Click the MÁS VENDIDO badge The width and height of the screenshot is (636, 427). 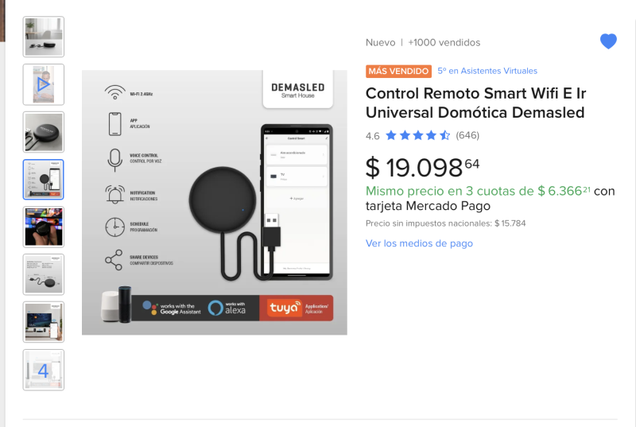pos(398,71)
